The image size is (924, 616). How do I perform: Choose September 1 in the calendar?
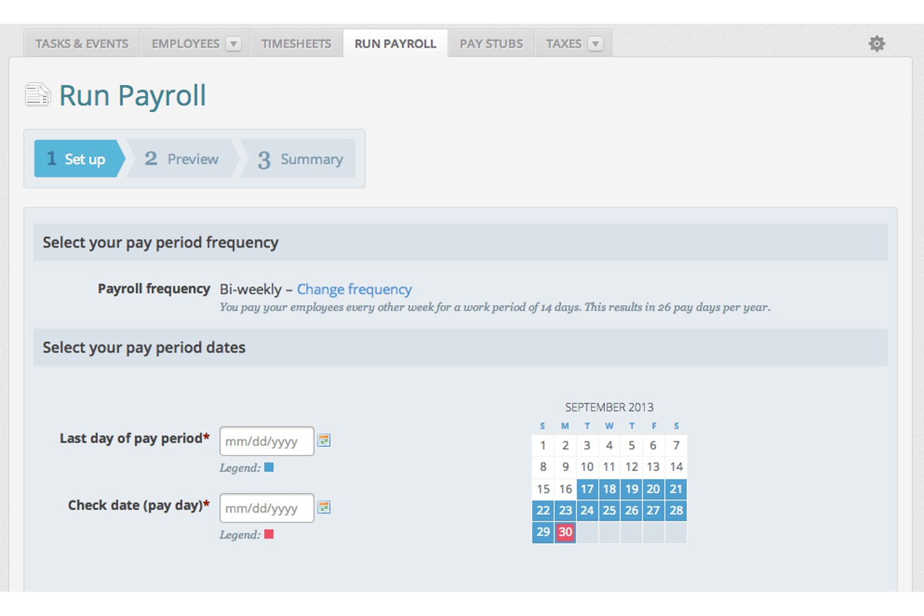click(543, 446)
